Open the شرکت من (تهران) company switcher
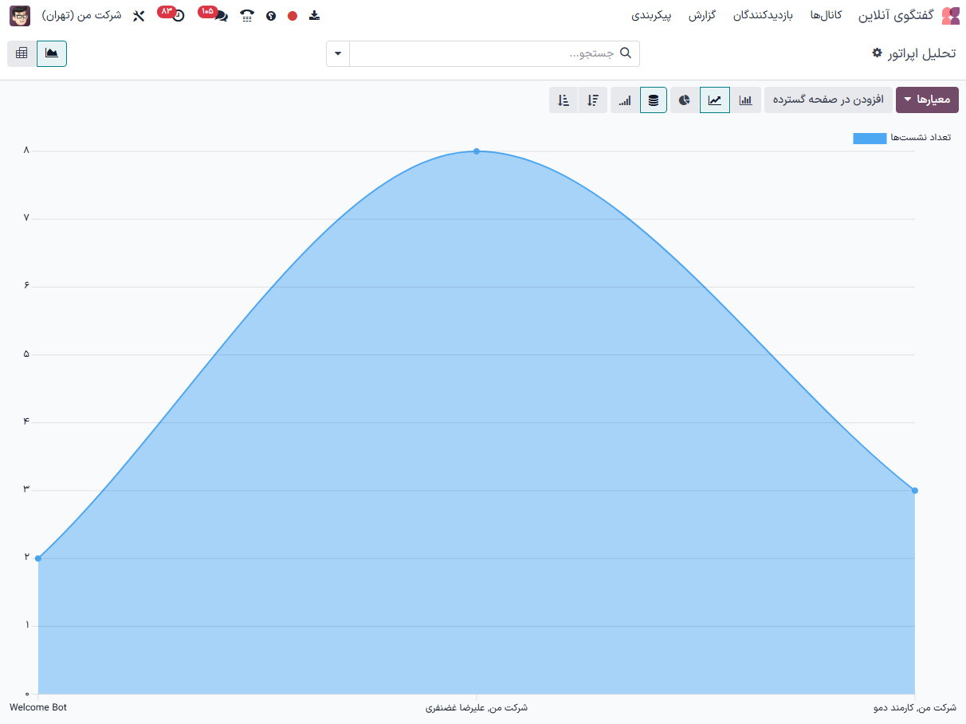The width and height of the screenshot is (966, 724). coord(81,15)
